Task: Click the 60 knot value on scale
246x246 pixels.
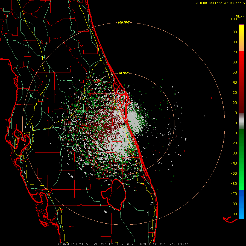Action: point(235,62)
